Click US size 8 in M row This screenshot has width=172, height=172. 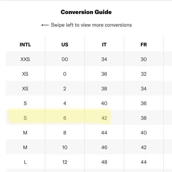pyautogui.click(x=65, y=133)
